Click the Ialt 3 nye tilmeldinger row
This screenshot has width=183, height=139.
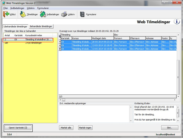click(28, 43)
